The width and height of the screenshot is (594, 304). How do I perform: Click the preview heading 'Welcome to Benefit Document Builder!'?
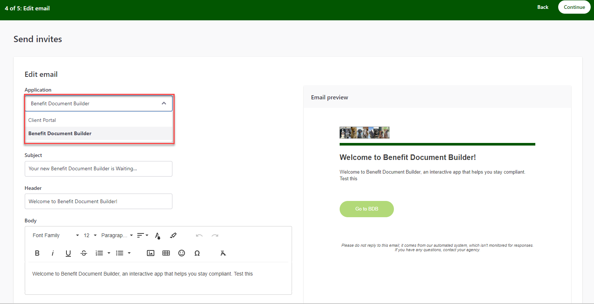(408, 157)
